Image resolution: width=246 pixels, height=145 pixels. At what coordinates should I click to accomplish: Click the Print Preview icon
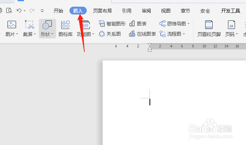tap(9, 11)
